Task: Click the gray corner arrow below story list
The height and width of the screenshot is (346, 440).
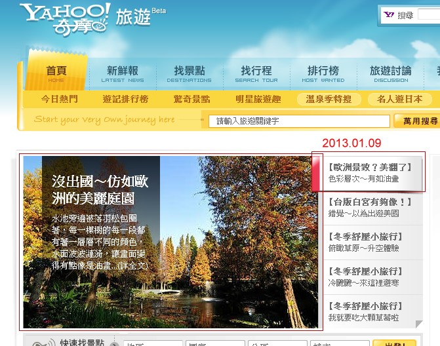Action: (x=419, y=324)
